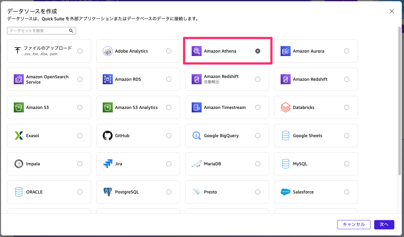Click the Salesforce cloud icon
Screen dimensions: 404x237
(285, 192)
